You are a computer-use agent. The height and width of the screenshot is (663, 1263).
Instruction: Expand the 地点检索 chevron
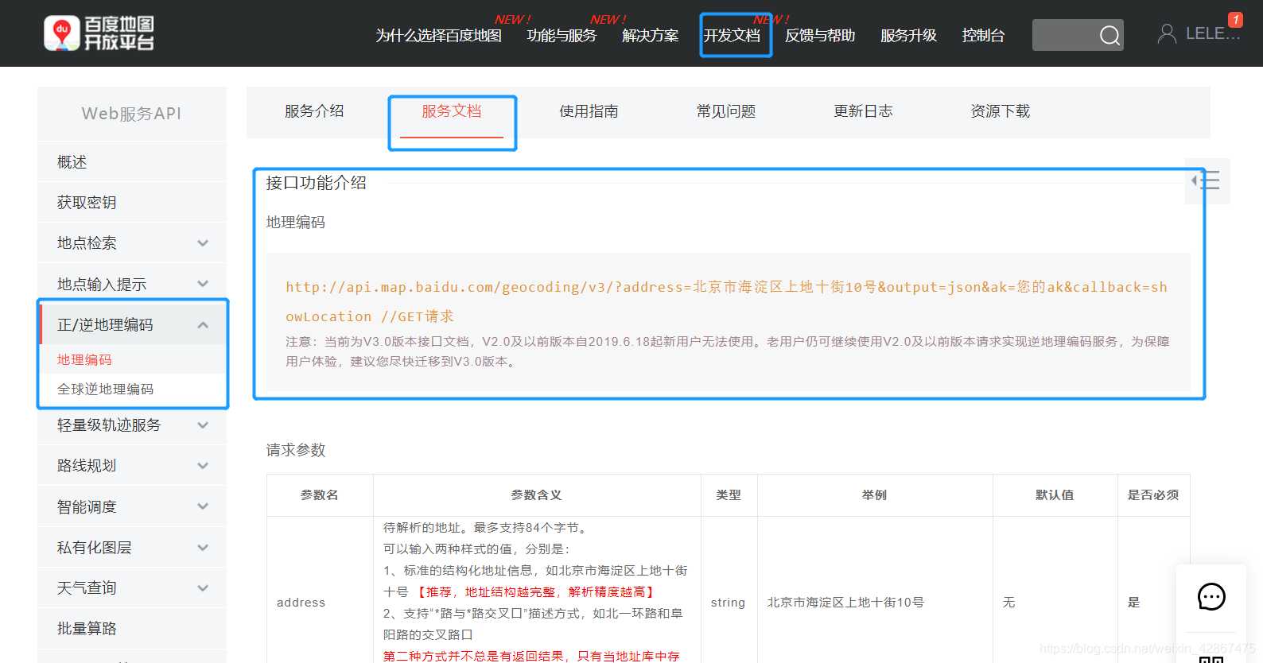tap(203, 243)
